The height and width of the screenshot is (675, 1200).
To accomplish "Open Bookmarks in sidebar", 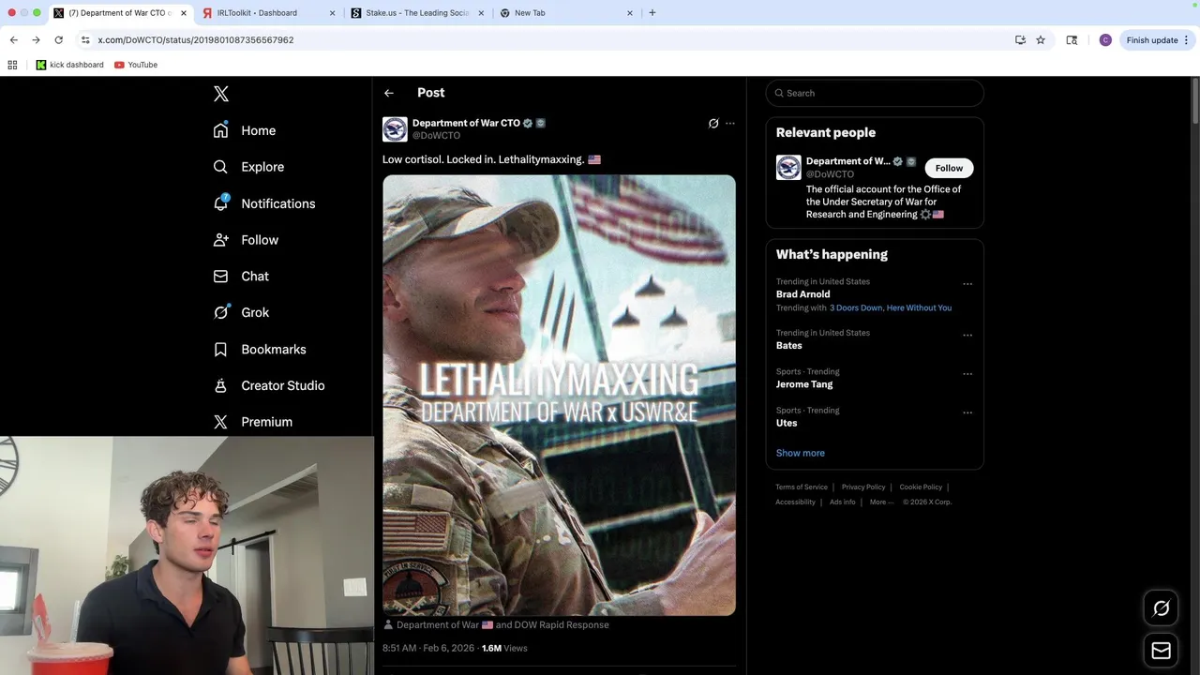I will tap(260, 349).
